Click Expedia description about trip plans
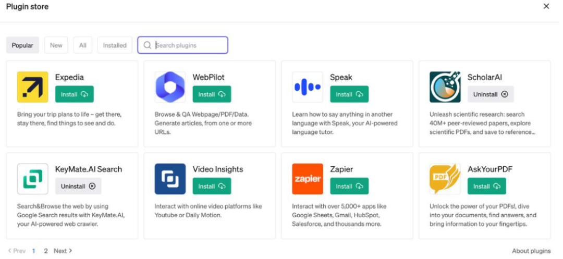This screenshot has height=259, width=563. pyautogui.click(x=70, y=119)
